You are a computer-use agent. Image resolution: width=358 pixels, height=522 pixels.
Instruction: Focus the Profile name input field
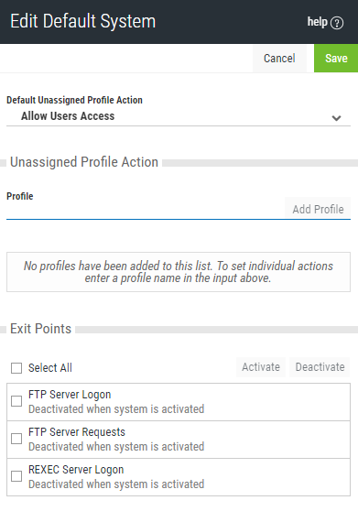[x=146, y=210]
